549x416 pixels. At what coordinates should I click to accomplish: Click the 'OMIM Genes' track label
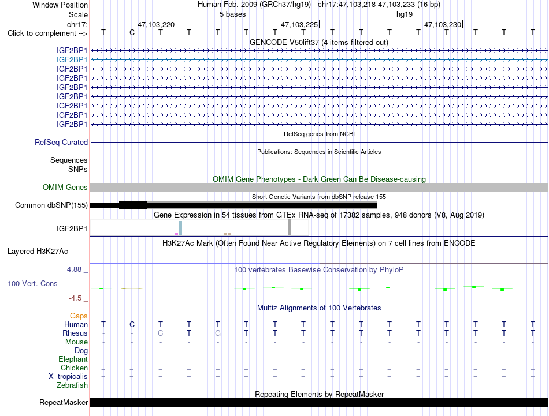click(65, 187)
